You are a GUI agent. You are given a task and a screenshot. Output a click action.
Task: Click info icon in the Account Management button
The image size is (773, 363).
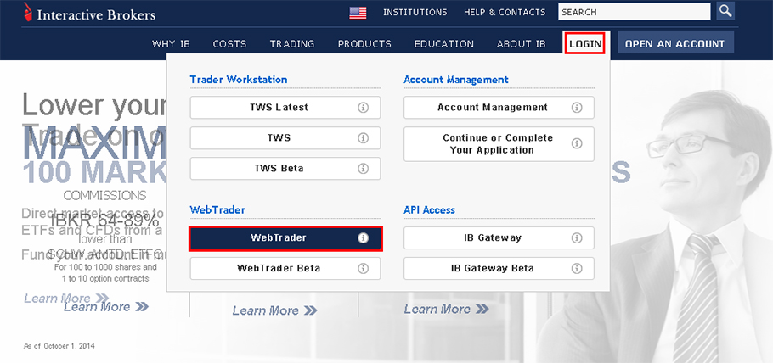coord(577,108)
